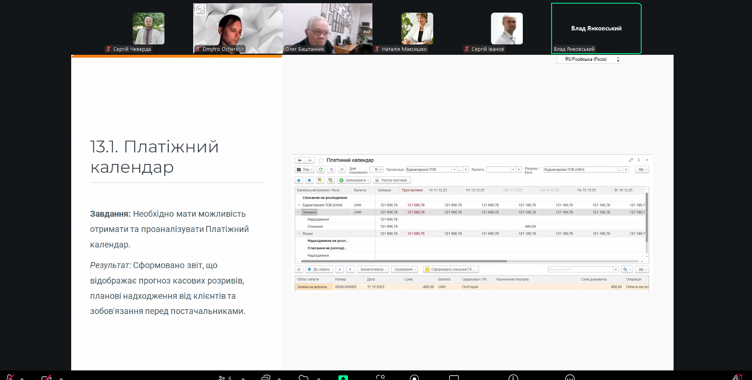Add Платіжний календар to favorites with the star

tap(321, 160)
